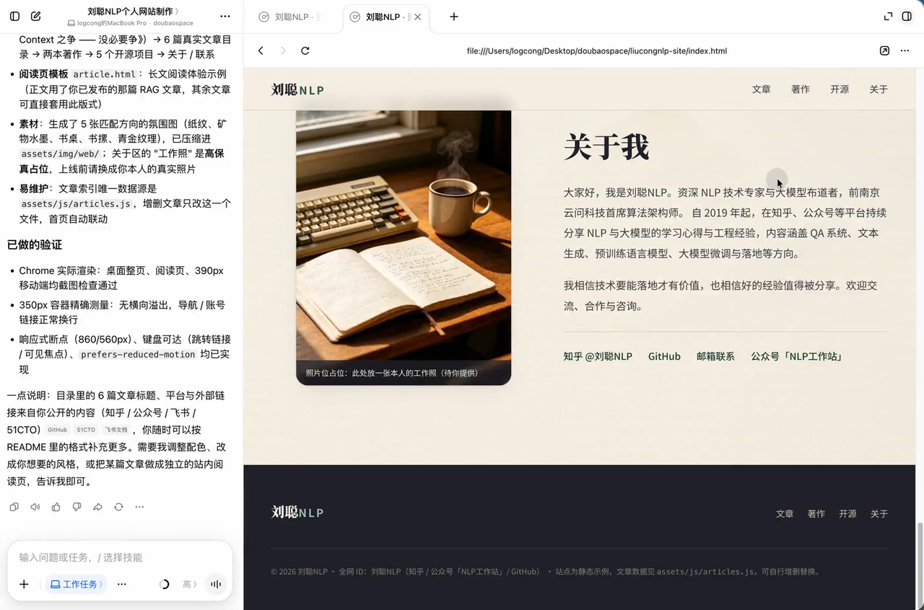
Task: Copy the assistant's reply with the copy icon
Action: click(14, 507)
